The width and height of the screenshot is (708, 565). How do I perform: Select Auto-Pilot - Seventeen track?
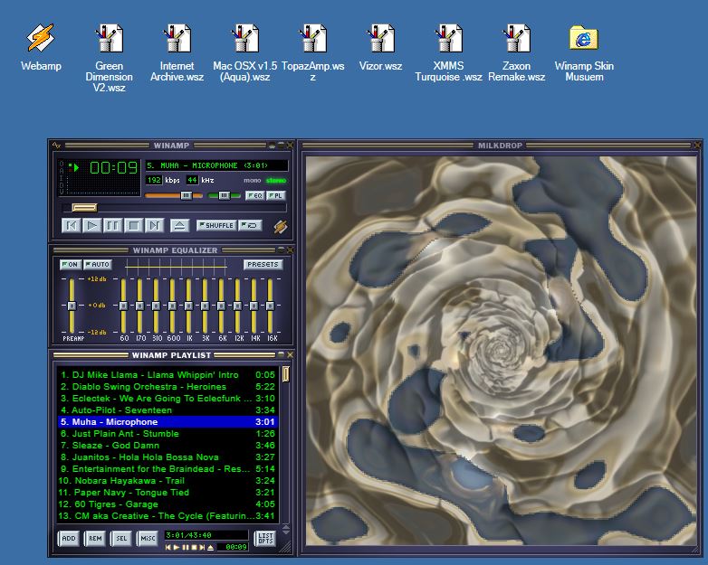(167, 410)
